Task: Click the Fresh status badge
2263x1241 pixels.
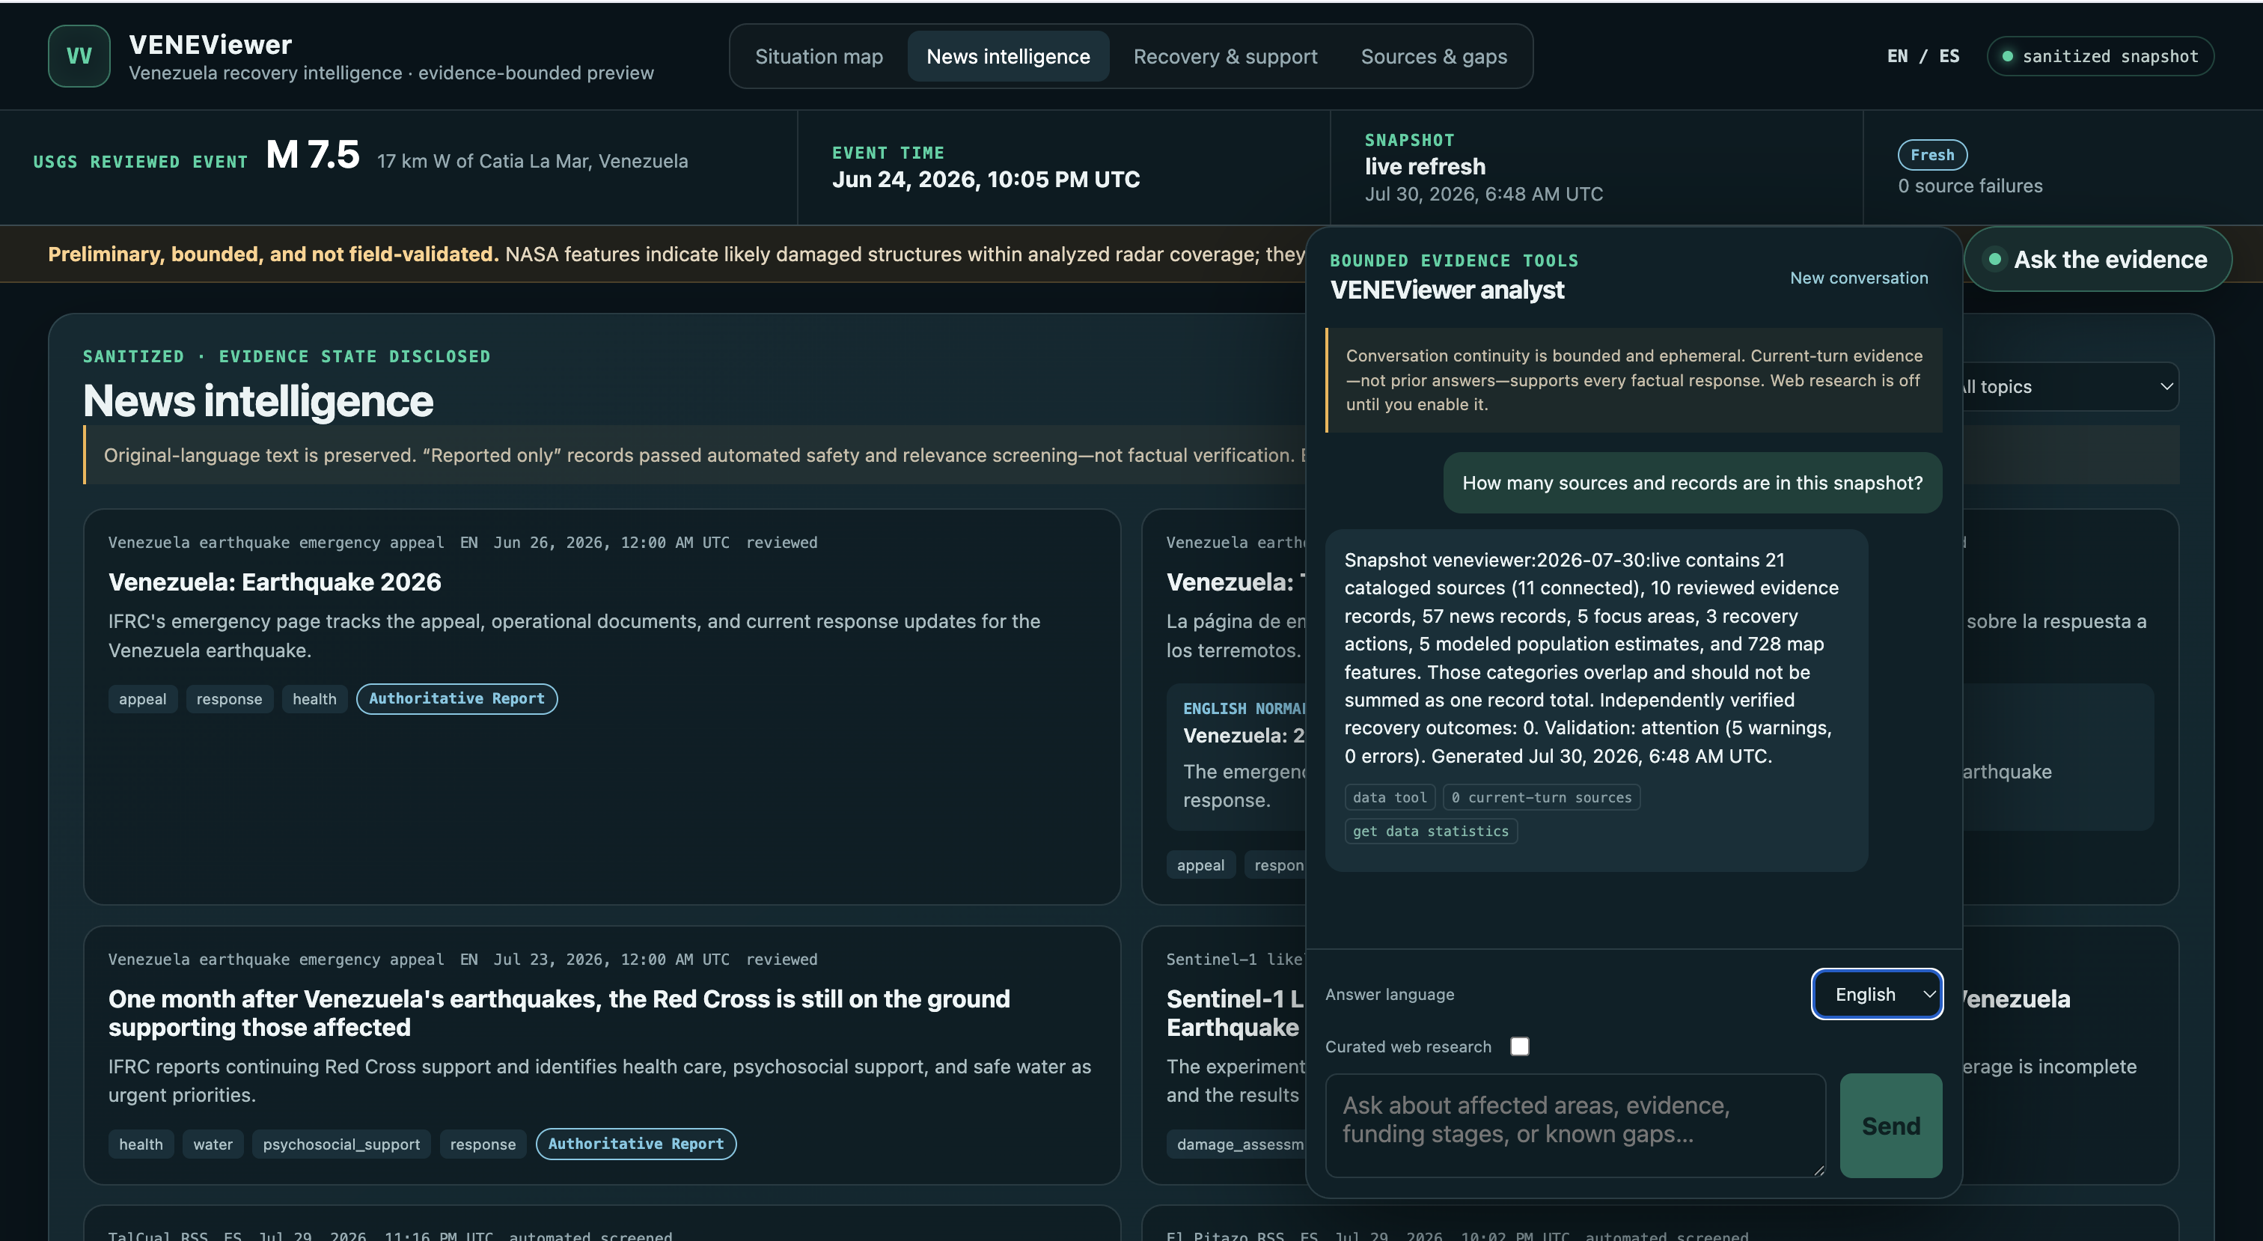Action: (1931, 155)
